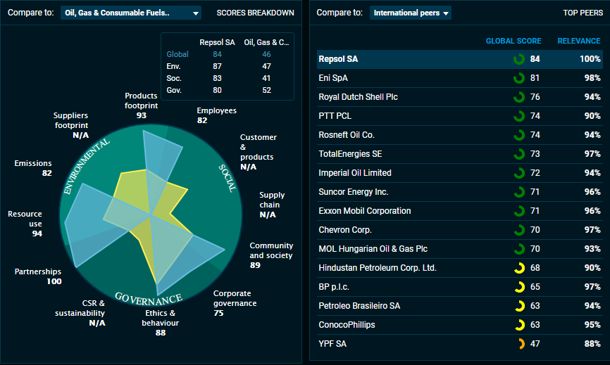Screen dimensions: 610x365
Task: Click ConocoPhillips' yellow score gauge icon
Action: pyautogui.click(x=519, y=325)
